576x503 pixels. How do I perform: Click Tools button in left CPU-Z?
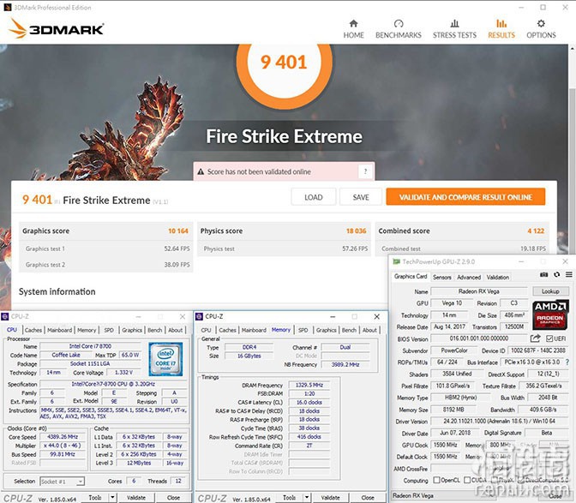[95, 498]
